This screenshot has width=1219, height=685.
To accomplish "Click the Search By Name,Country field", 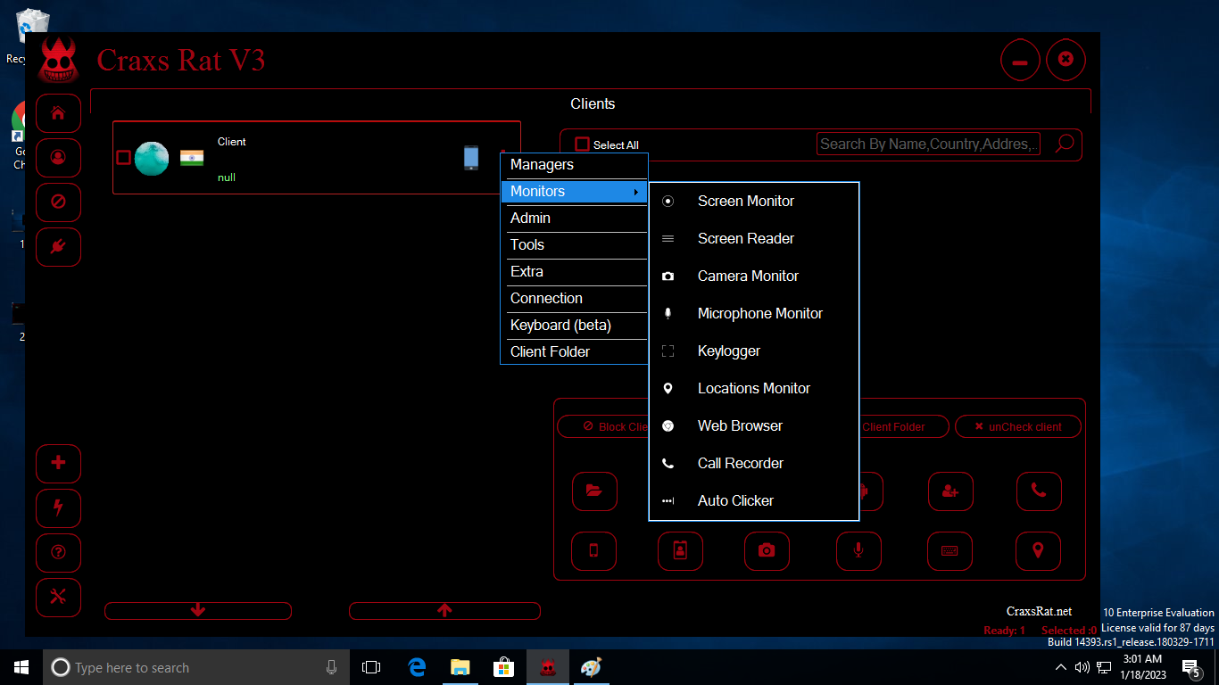I will [x=928, y=144].
